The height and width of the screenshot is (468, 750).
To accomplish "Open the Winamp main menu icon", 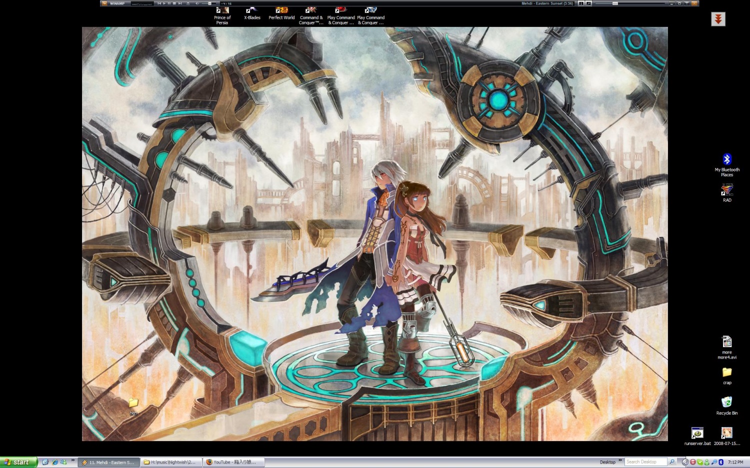I will (104, 3).
